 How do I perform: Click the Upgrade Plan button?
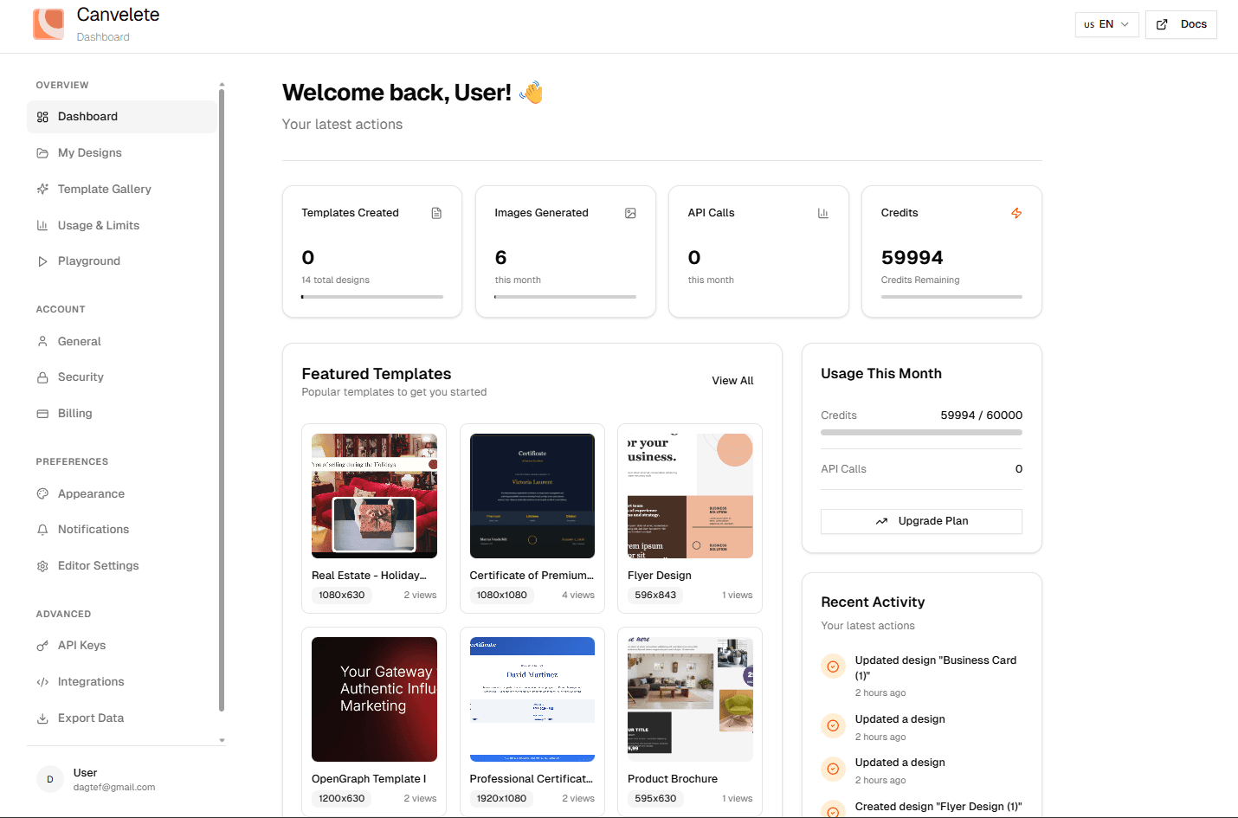(x=921, y=521)
